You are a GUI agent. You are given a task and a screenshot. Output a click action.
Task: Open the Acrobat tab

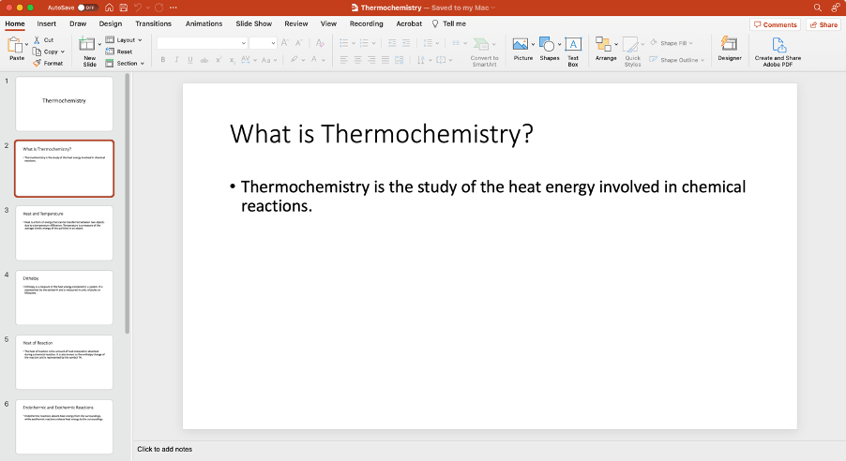(x=409, y=23)
